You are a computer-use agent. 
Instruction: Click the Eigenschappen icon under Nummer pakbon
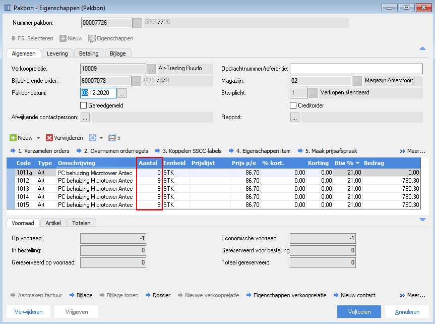click(92, 38)
